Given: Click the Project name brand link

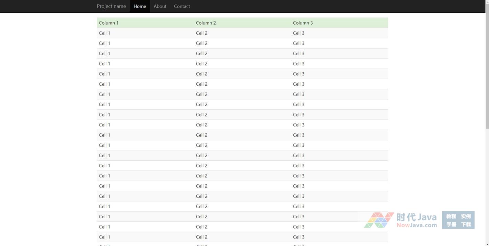Looking at the screenshot, I should (111, 6).
